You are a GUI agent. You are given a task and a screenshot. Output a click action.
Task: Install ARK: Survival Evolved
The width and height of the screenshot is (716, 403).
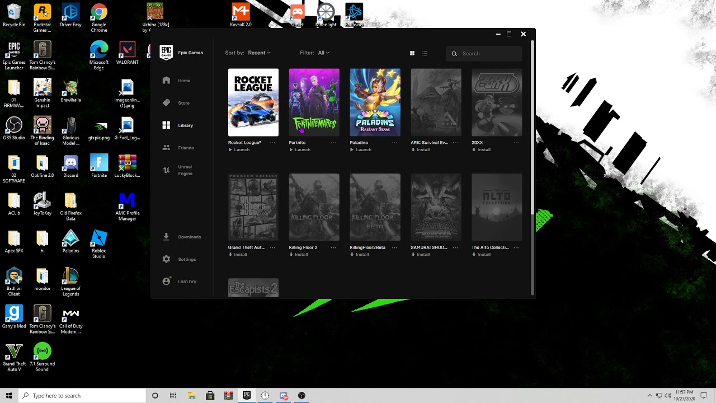[x=421, y=150]
